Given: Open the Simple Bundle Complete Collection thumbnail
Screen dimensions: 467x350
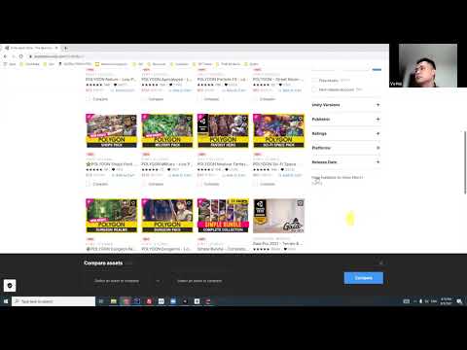Looking at the screenshot, I should point(223,216).
